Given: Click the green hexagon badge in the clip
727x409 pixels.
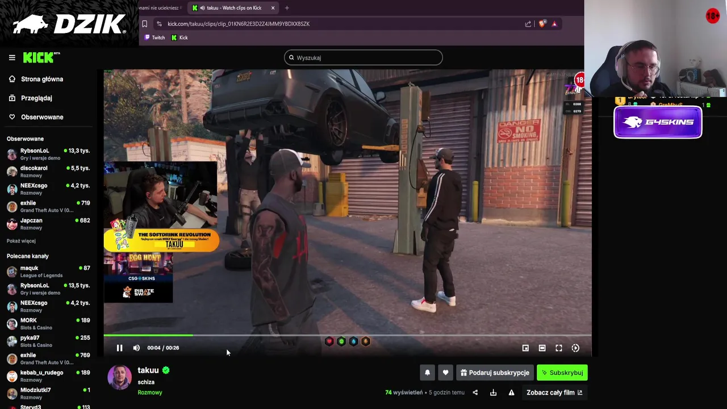Looking at the screenshot, I should [x=341, y=341].
